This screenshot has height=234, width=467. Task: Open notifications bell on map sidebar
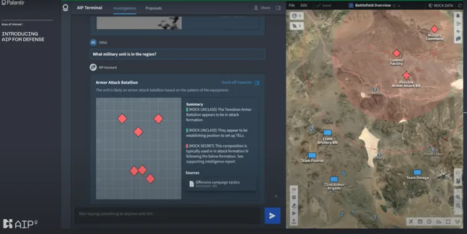coord(458,15)
